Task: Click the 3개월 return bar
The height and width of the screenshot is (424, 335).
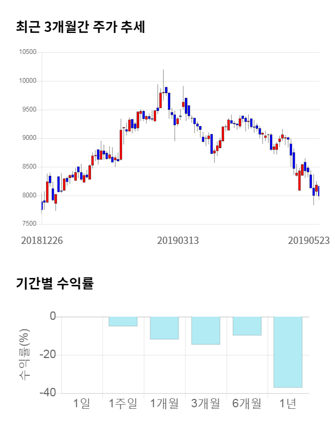Action: (206, 330)
